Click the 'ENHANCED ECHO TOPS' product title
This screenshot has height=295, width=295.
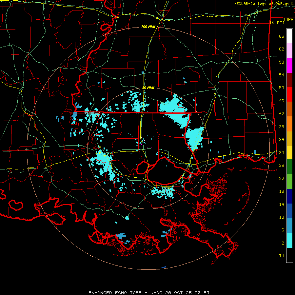pos(115,293)
